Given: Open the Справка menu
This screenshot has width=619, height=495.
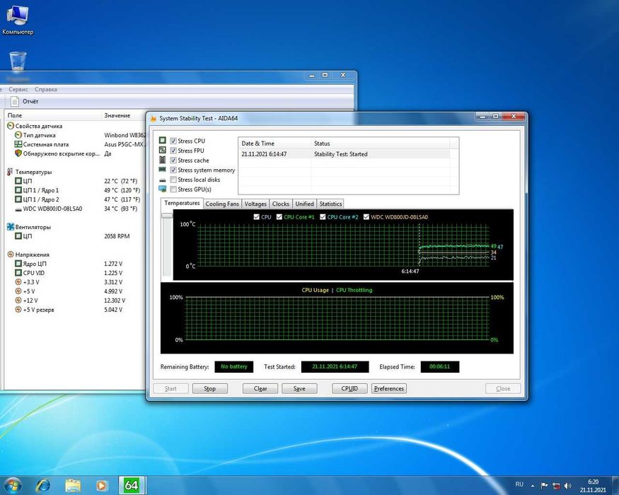Looking at the screenshot, I should pyautogui.click(x=46, y=89).
